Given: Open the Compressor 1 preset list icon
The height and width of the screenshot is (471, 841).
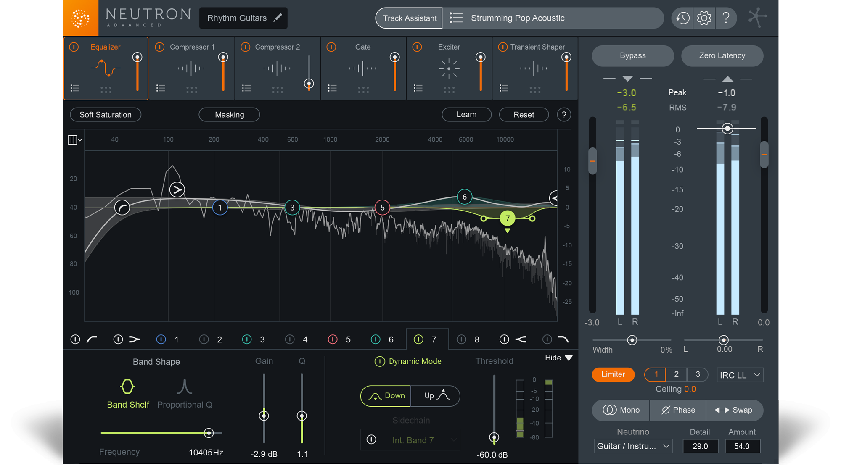Looking at the screenshot, I should click(161, 88).
